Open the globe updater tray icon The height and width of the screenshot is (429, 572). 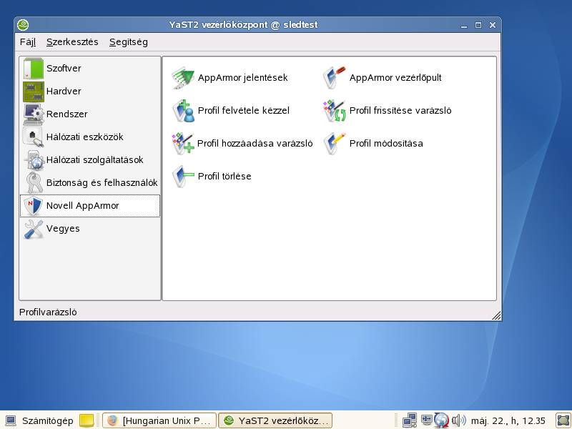(441, 420)
